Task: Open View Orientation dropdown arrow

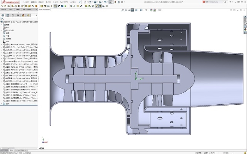Action: click(138, 10)
